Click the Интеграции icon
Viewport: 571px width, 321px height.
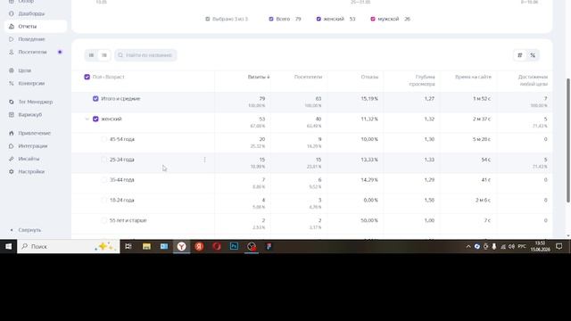point(12,146)
